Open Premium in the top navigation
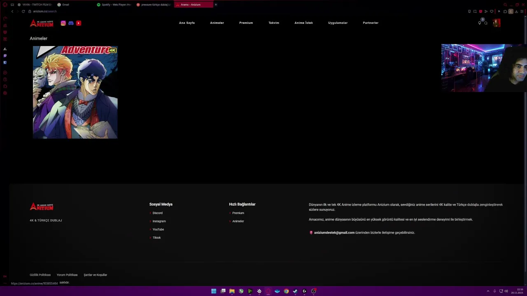 246,23
